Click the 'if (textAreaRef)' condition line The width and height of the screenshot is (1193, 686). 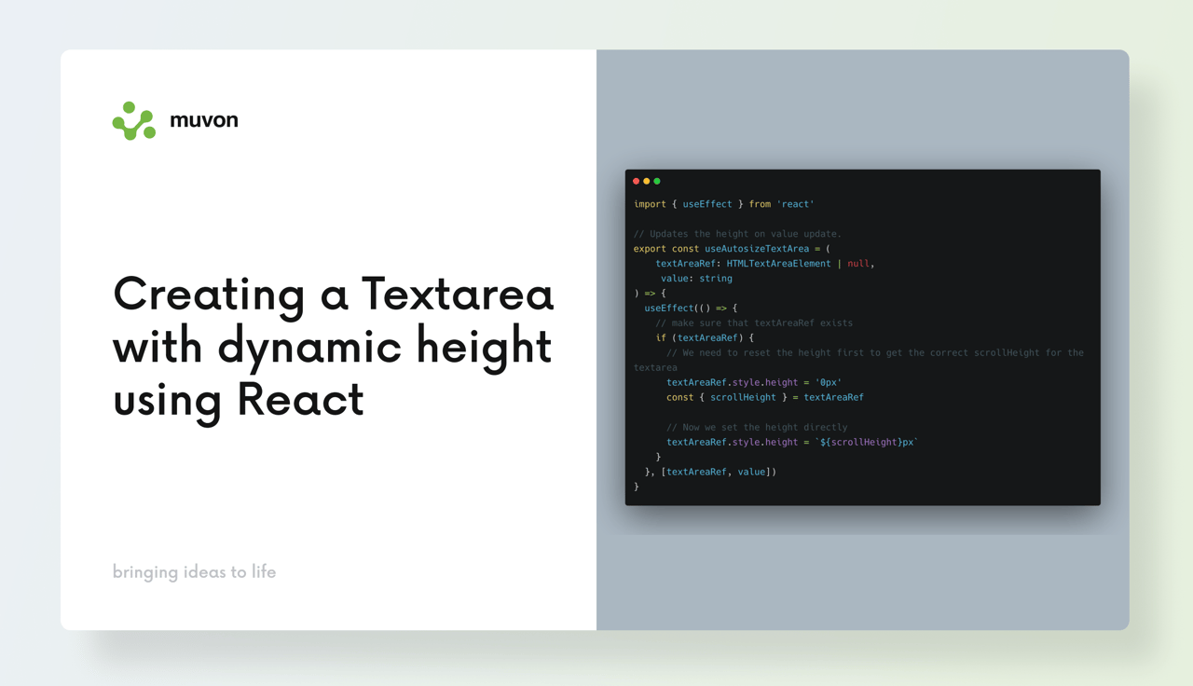click(x=697, y=337)
